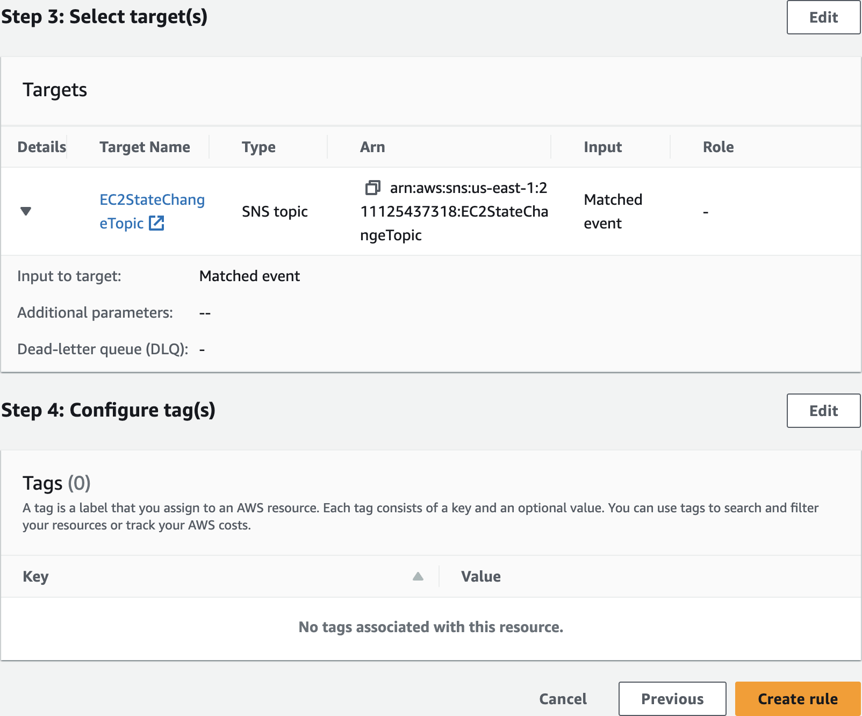This screenshot has height=716, width=862.
Task: Click the Arn column header
Action: [x=372, y=147]
